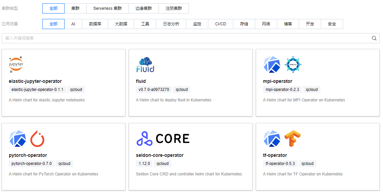Open the tf-operator app title
Viewport: 383px width, 192px height.
275,155
